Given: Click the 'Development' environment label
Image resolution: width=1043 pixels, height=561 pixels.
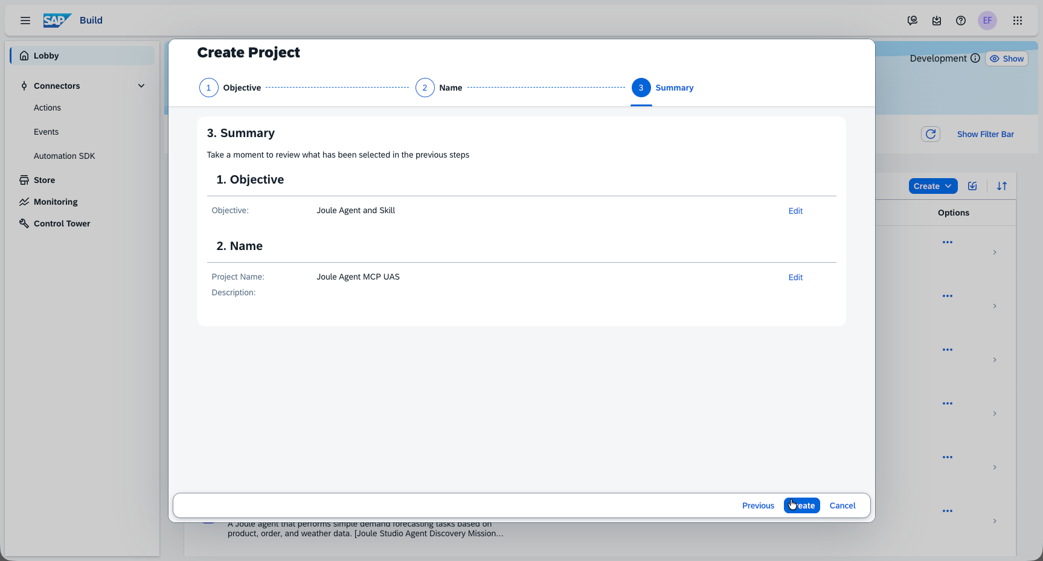Looking at the screenshot, I should 938,58.
